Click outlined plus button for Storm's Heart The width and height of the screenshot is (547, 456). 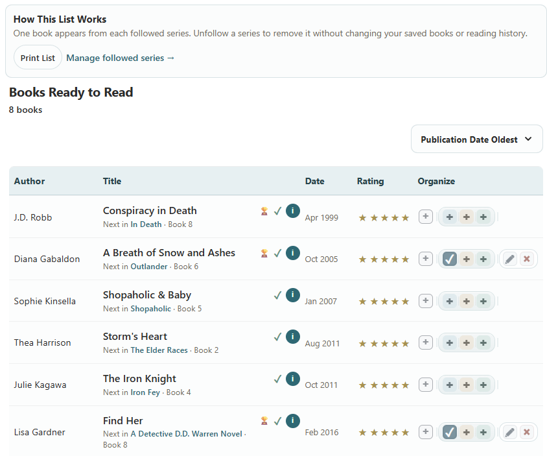[x=426, y=342]
